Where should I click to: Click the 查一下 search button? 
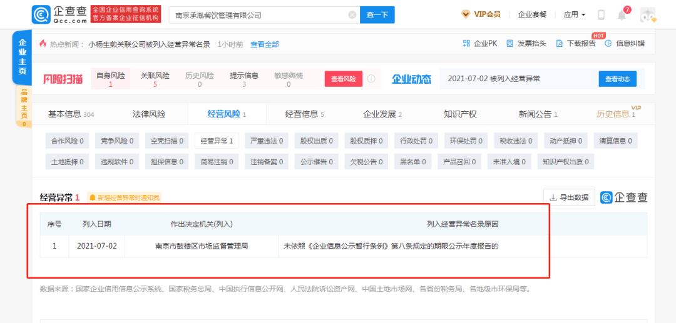[377, 15]
